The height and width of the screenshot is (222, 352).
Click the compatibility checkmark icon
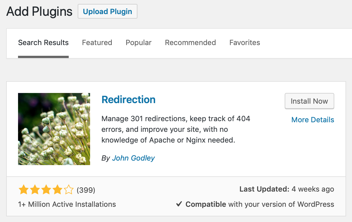pos(179,204)
